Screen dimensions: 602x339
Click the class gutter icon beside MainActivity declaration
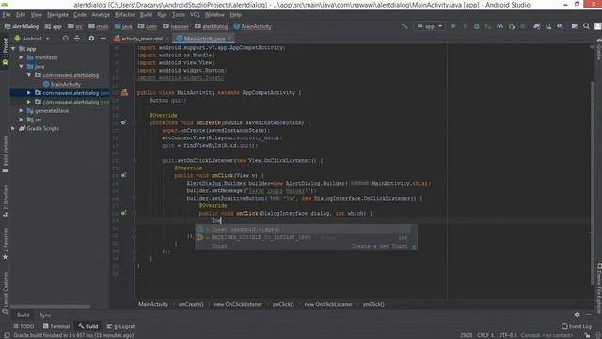coord(124,92)
